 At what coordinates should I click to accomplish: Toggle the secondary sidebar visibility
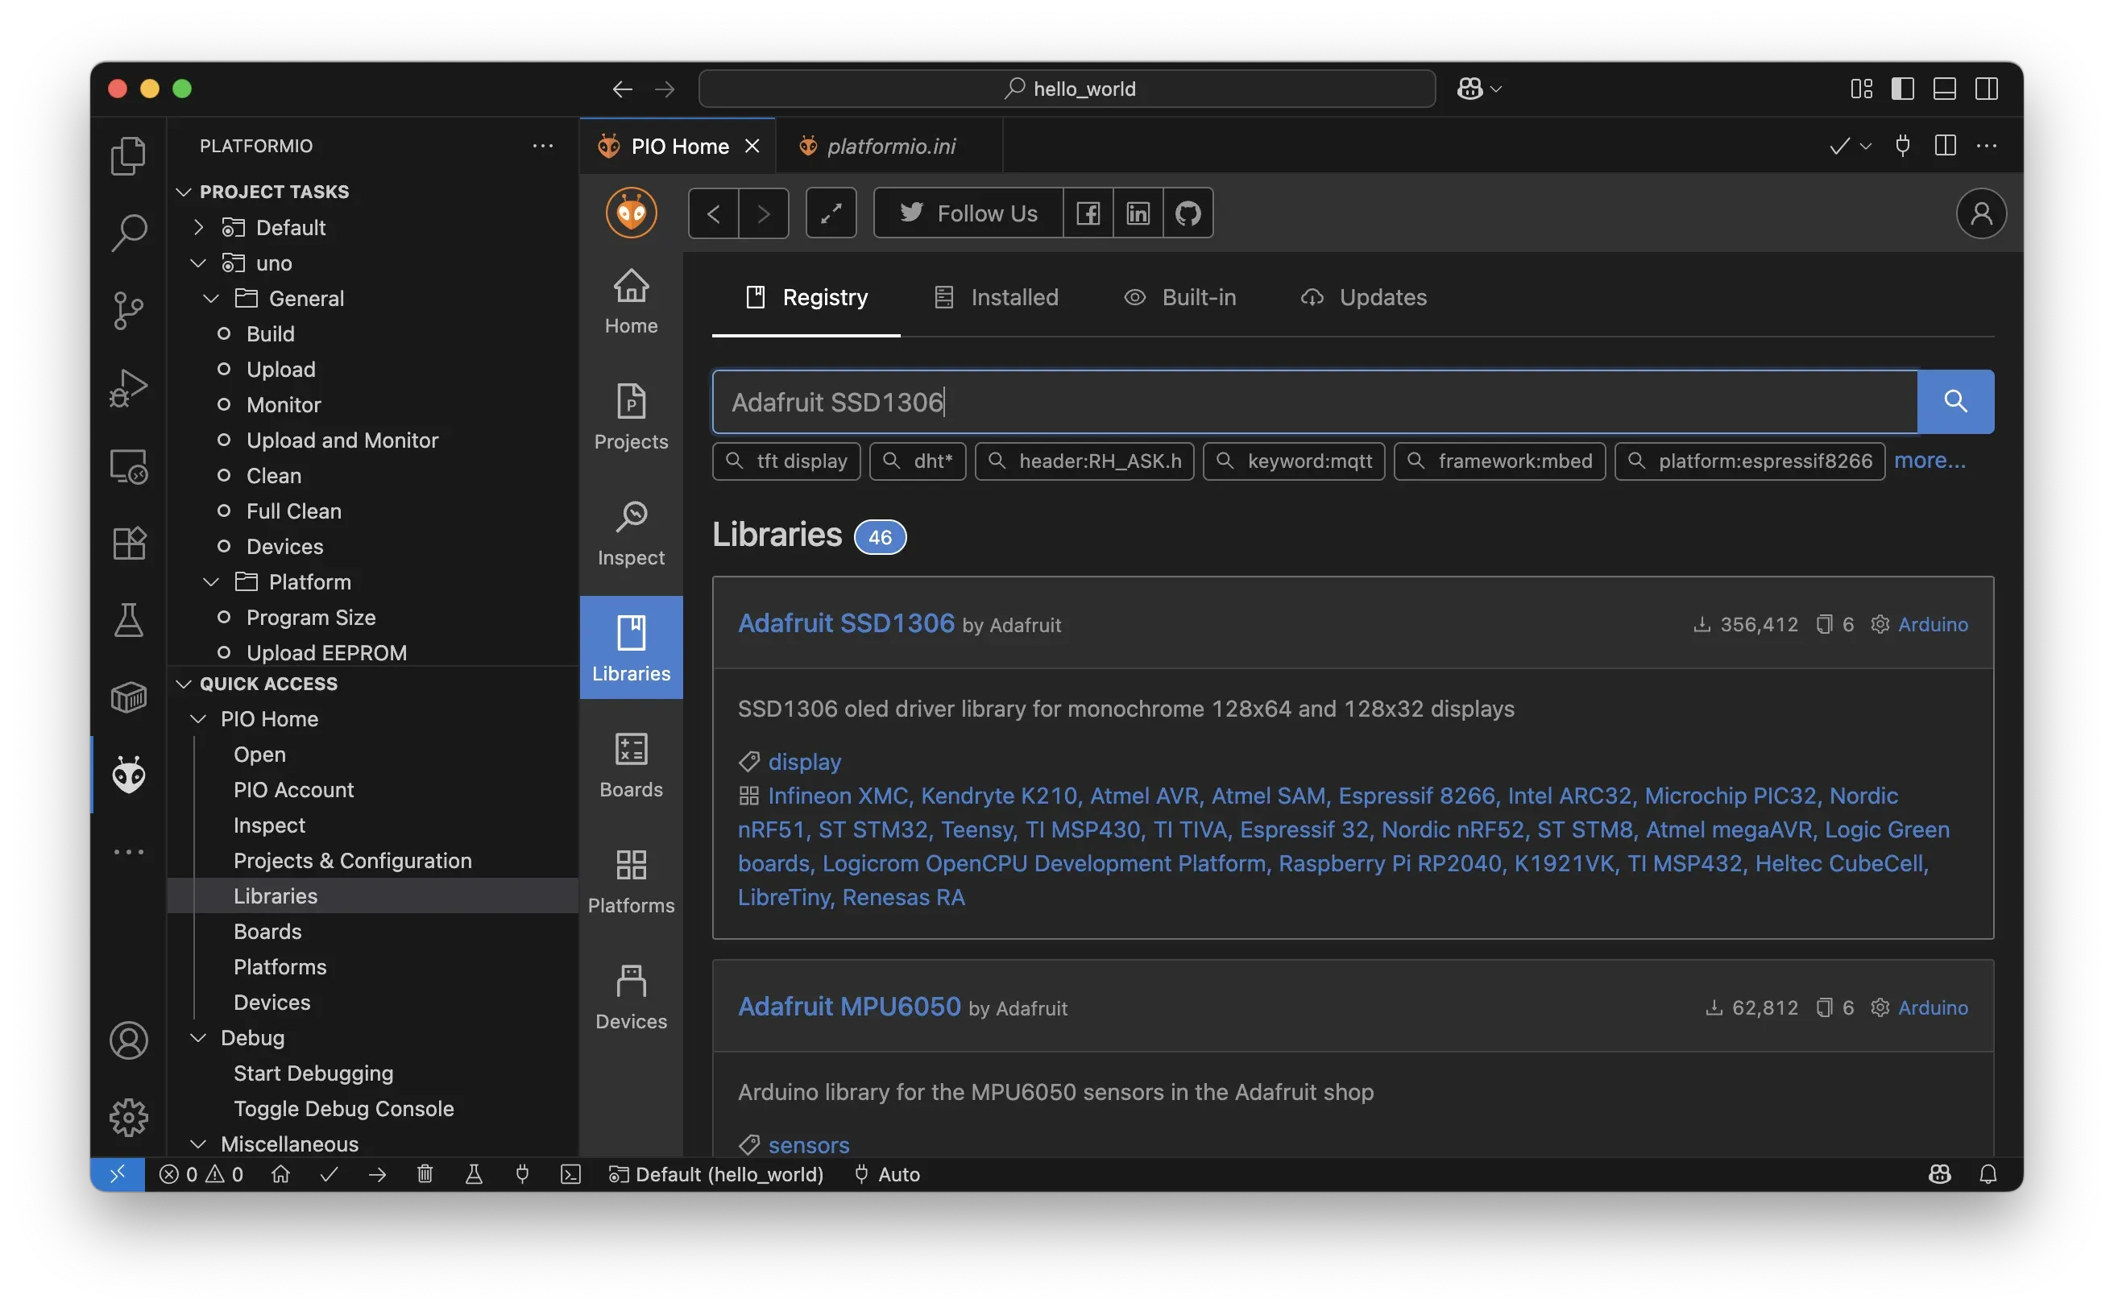tap(1987, 88)
